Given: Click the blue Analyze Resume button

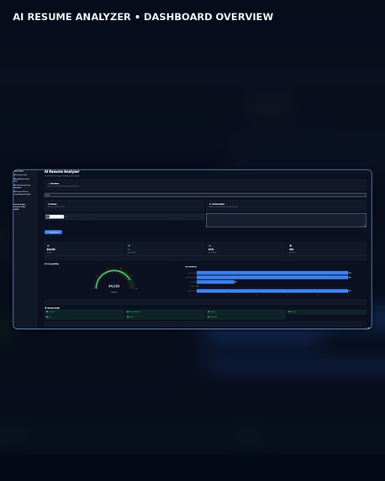Looking at the screenshot, I should pyautogui.click(x=53, y=233).
